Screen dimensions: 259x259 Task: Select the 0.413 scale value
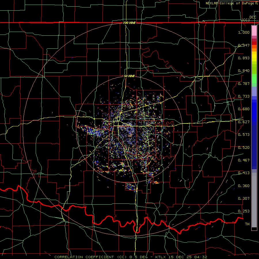click(244, 173)
